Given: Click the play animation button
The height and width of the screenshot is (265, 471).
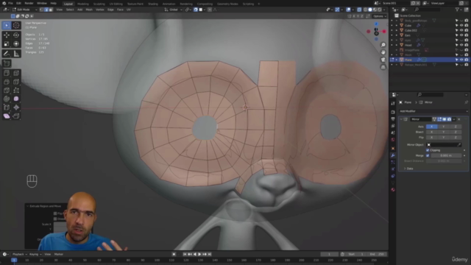Looking at the screenshot, I should [199, 254].
